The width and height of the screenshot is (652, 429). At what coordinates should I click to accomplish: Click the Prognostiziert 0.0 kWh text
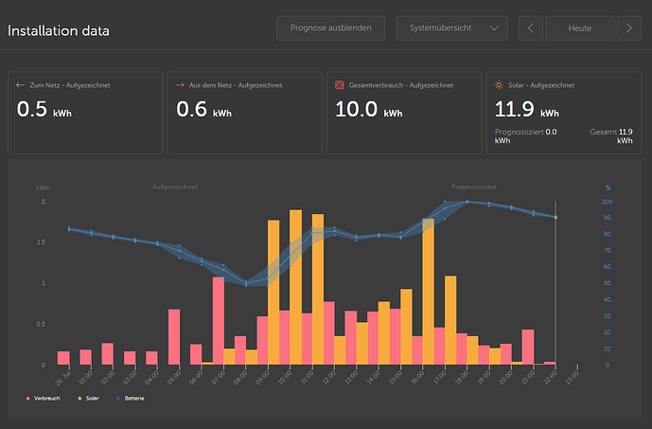tap(525, 136)
